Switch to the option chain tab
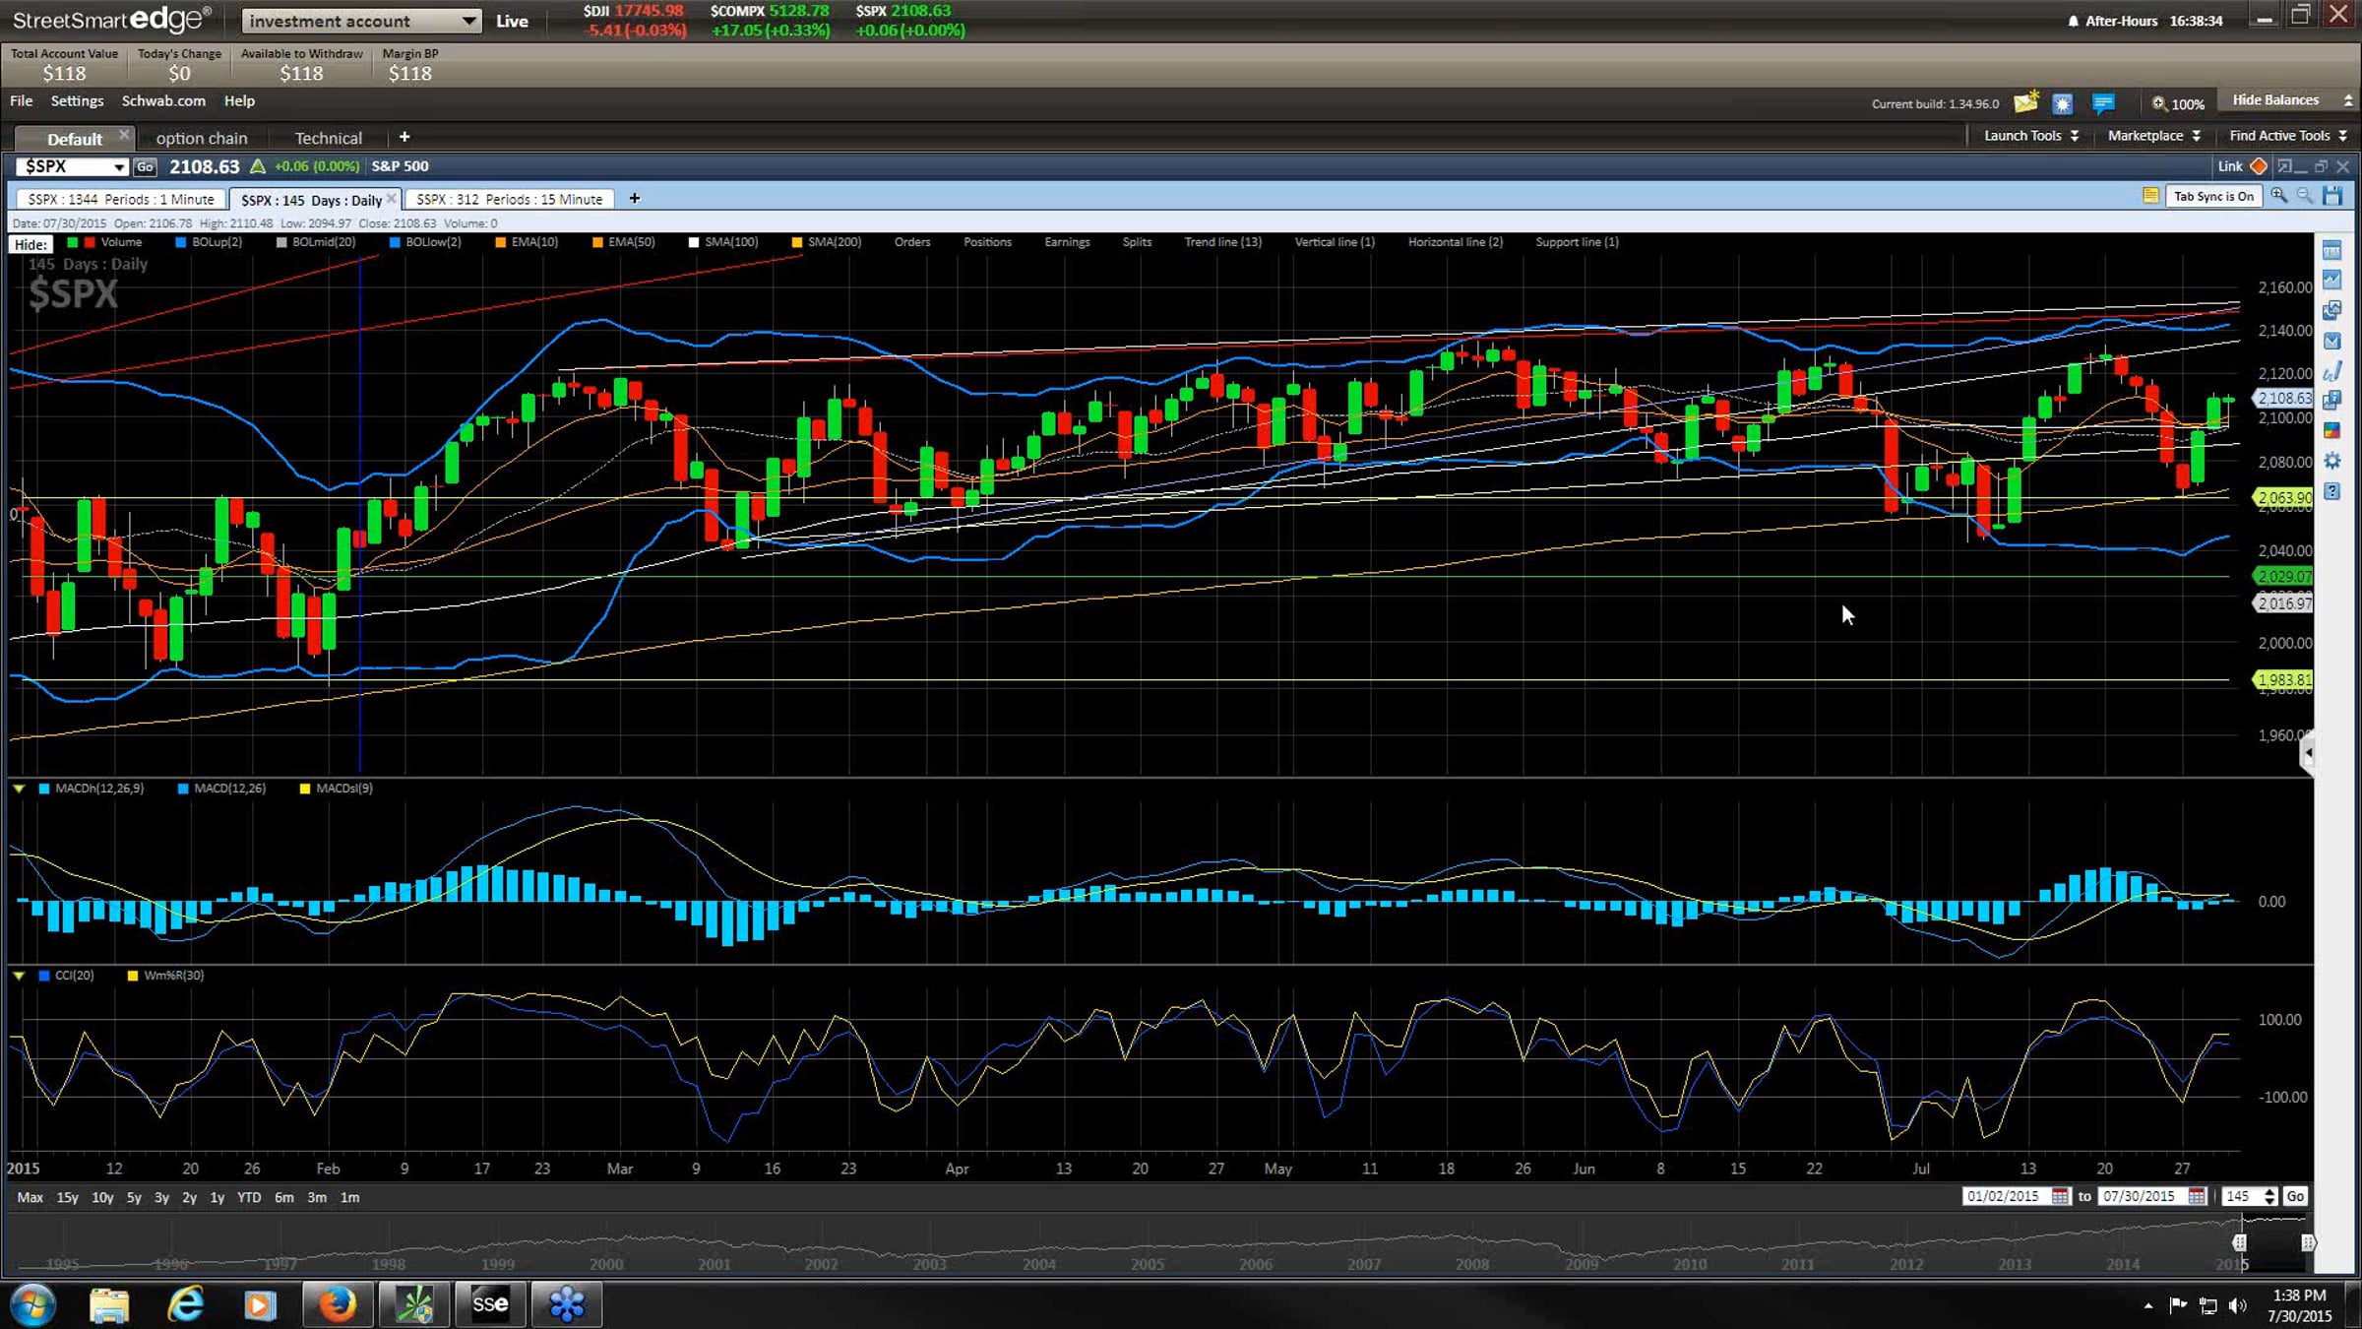 click(x=202, y=138)
